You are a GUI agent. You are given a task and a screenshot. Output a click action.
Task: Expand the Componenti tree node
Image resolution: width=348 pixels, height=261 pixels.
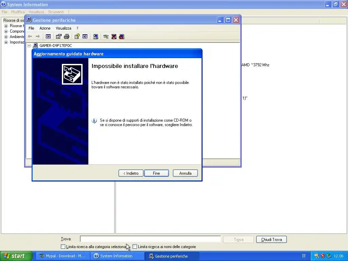6,31
